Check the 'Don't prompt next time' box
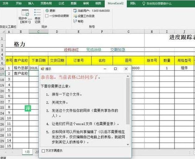This screenshot has width=195, height=159. pos(43,151)
